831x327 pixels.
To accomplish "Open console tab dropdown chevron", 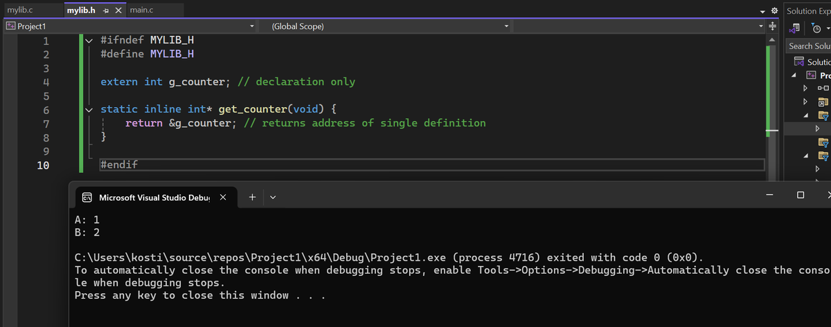I will (x=272, y=198).
